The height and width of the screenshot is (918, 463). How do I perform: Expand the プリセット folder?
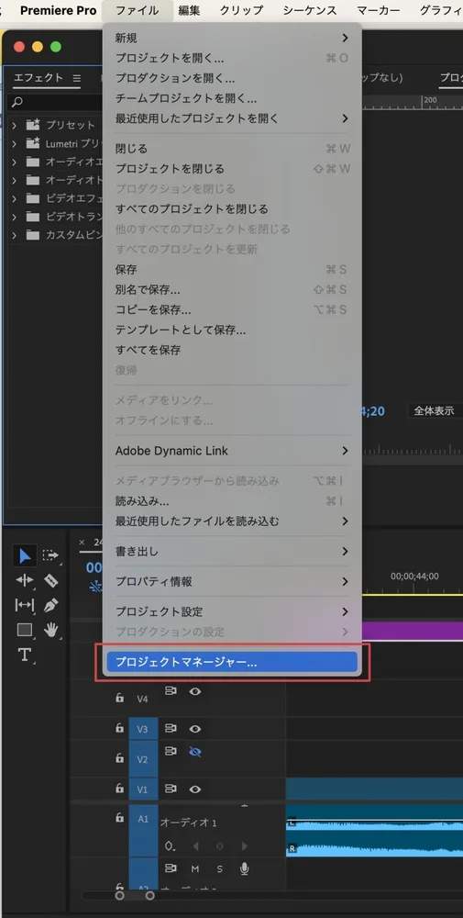[15, 125]
